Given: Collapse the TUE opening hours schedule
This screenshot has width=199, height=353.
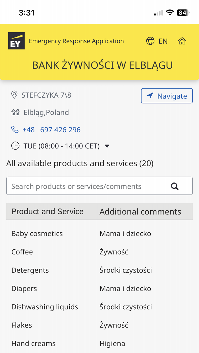Looking at the screenshot, I should [x=107, y=146].
